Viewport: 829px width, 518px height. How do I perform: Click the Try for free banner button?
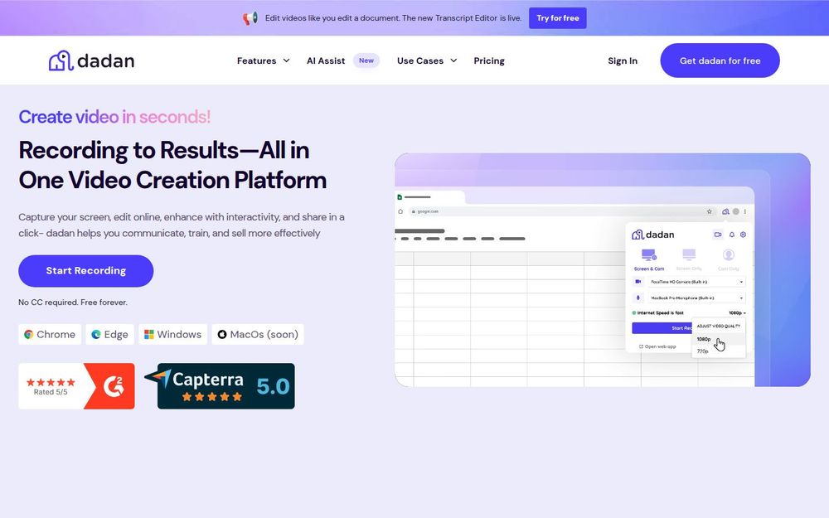pyautogui.click(x=558, y=18)
